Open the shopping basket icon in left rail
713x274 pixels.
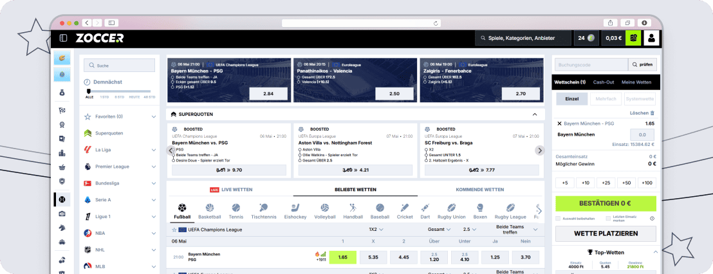[x=62, y=167]
